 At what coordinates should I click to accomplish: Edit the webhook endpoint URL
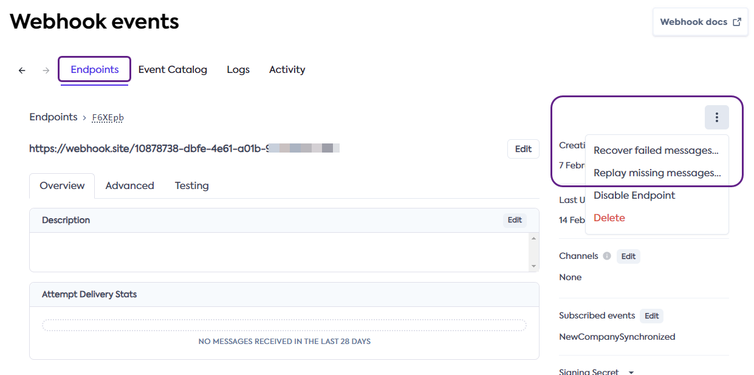523,149
